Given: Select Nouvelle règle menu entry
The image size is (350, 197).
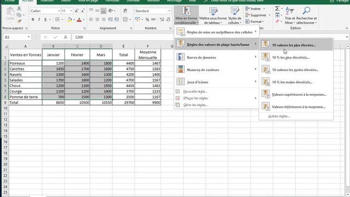Looking at the screenshot, I should click(x=217, y=91).
